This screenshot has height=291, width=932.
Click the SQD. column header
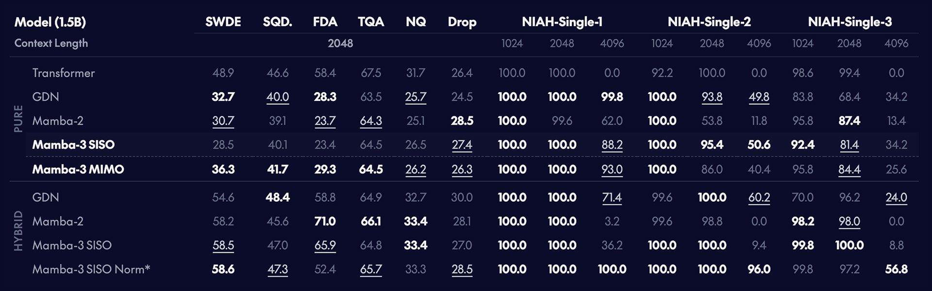(277, 22)
